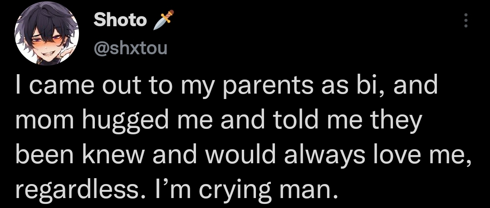Viewport: 490px width, 208px height.
Task: Visit the @shxtou handle link
Action: click(131, 47)
